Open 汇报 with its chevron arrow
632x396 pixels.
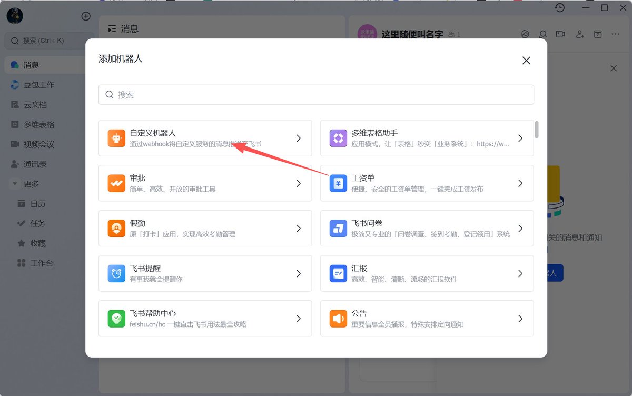tap(520, 273)
